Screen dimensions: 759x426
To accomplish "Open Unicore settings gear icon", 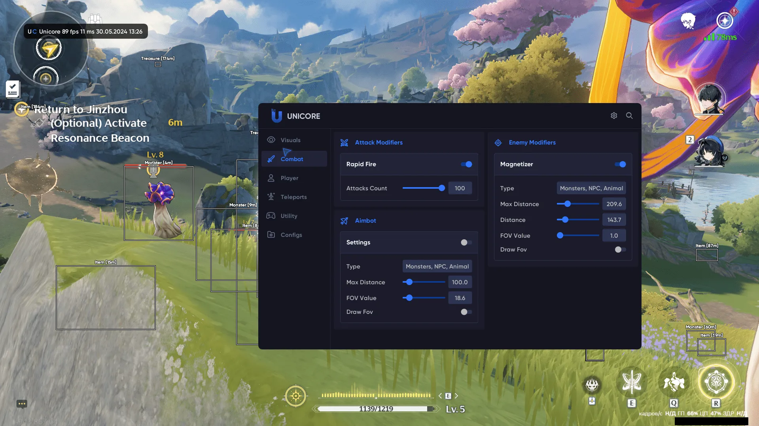I will pos(613,116).
